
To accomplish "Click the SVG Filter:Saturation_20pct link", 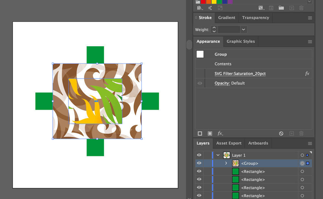I will [x=240, y=74].
